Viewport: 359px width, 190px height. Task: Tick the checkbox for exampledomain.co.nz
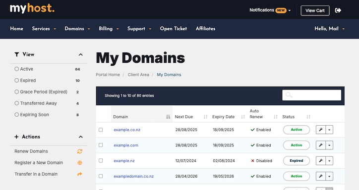click(x=101, y=176)
